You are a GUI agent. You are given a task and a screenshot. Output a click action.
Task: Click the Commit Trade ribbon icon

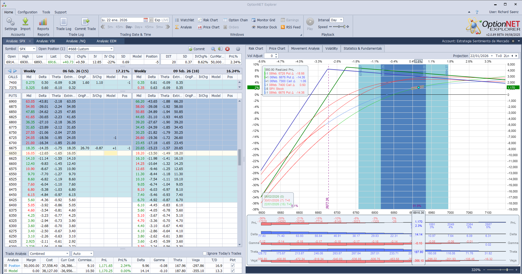[85, 22]
